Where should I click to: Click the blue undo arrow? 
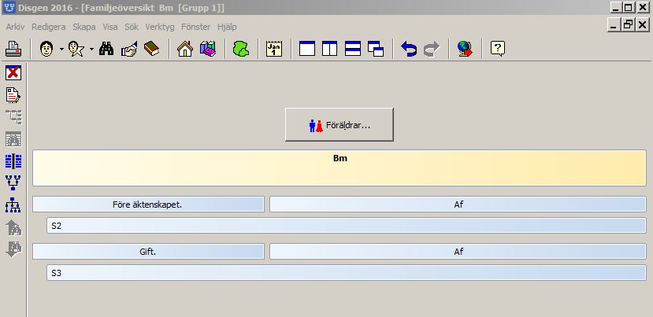point(409,50)
